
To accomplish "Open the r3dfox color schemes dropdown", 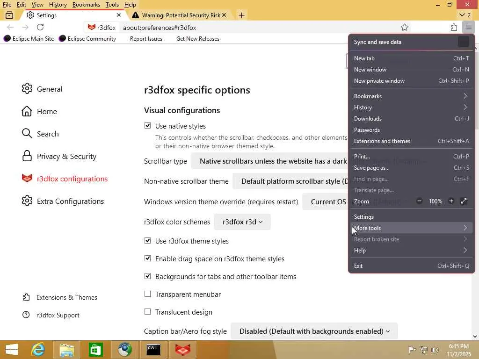I will 242,222.
